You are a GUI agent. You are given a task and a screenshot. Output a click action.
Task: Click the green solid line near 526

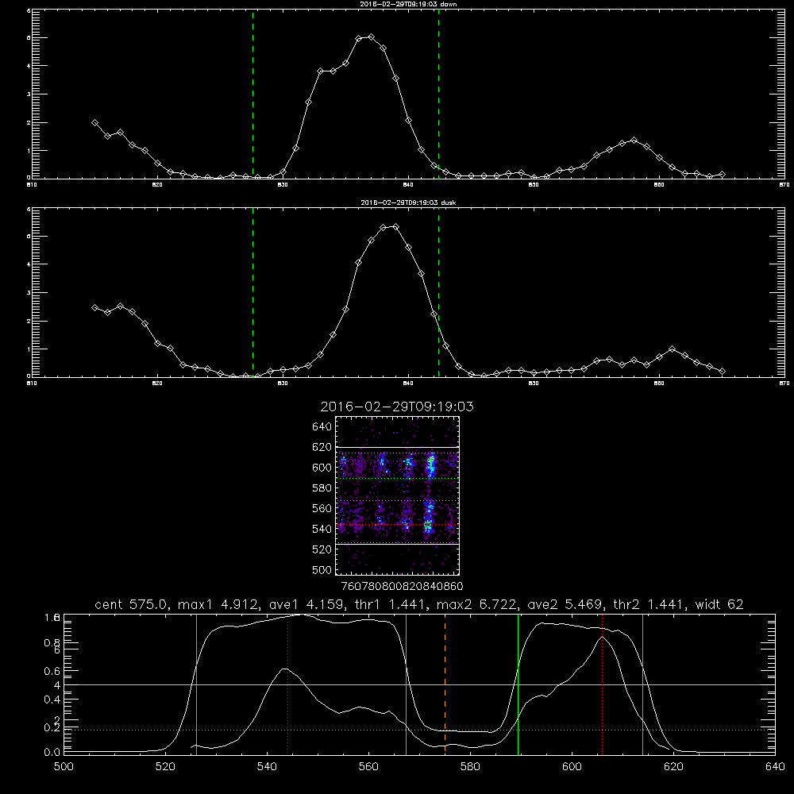pyautogui.click(x=196, y=684)
